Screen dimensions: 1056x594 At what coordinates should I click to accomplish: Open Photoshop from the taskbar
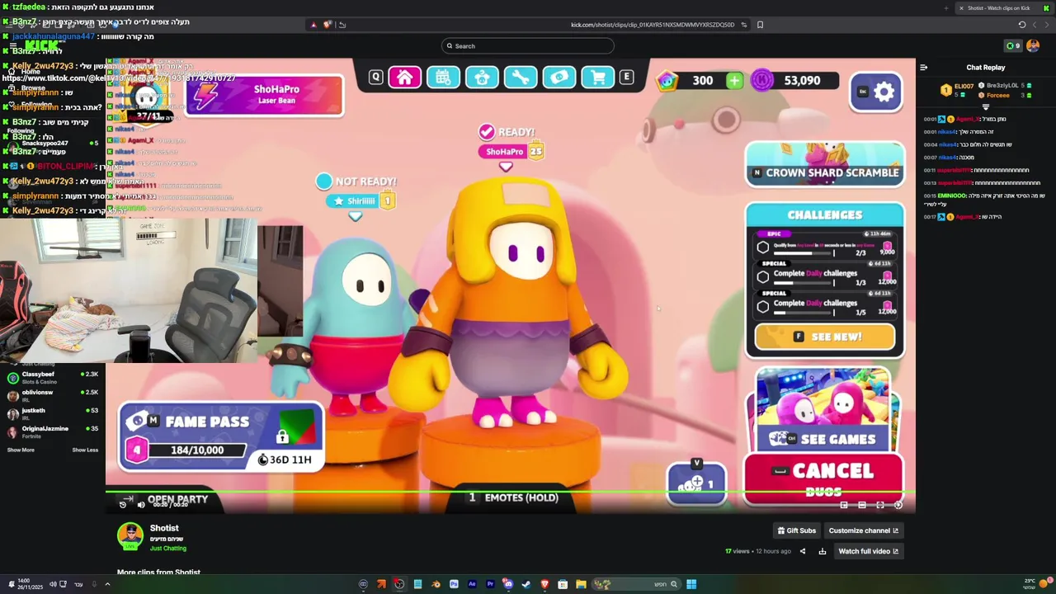click(454, 584)
